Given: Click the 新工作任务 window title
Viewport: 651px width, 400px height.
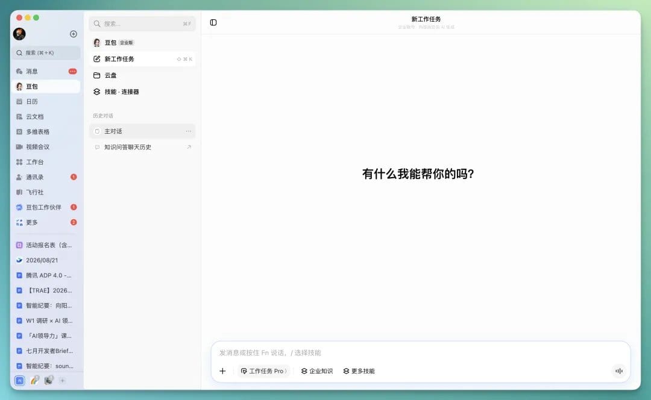Looking at the screenshot, I should (x=426, y=19).
